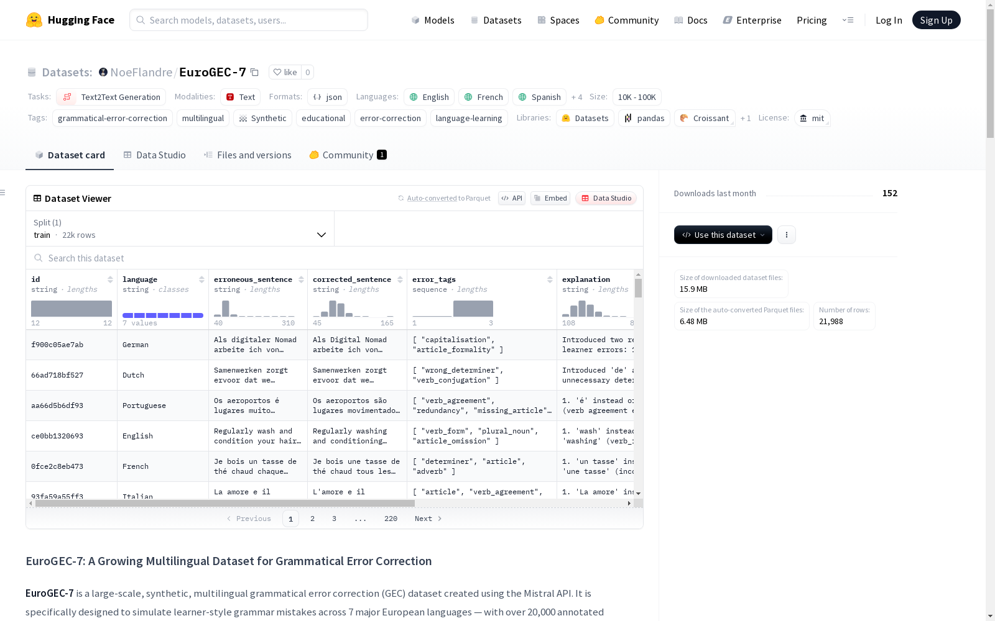Open the Docs menu item

pyautogui.click(x=691, y=20)
